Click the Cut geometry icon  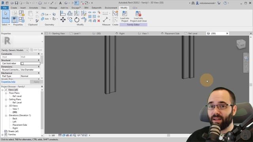tap(43, 15)
